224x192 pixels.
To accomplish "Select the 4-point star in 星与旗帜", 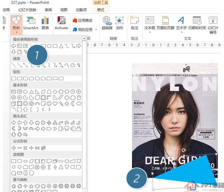I will point(25,186).
